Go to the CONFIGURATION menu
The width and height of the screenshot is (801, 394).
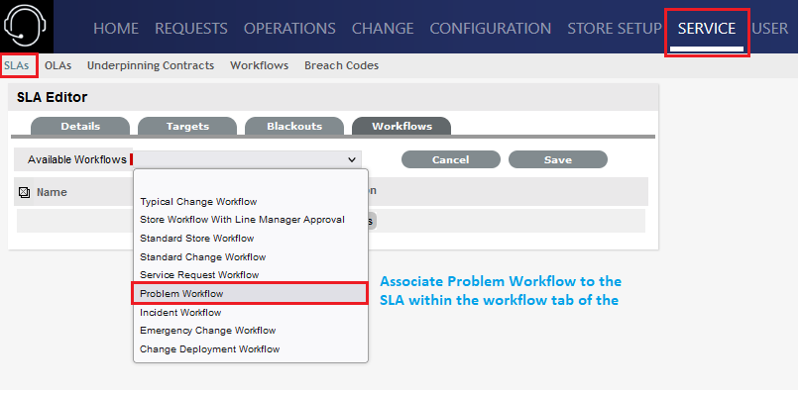click(x=491, y=29)
